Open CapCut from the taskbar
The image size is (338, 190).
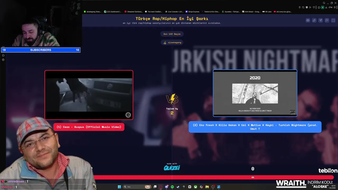190,187
